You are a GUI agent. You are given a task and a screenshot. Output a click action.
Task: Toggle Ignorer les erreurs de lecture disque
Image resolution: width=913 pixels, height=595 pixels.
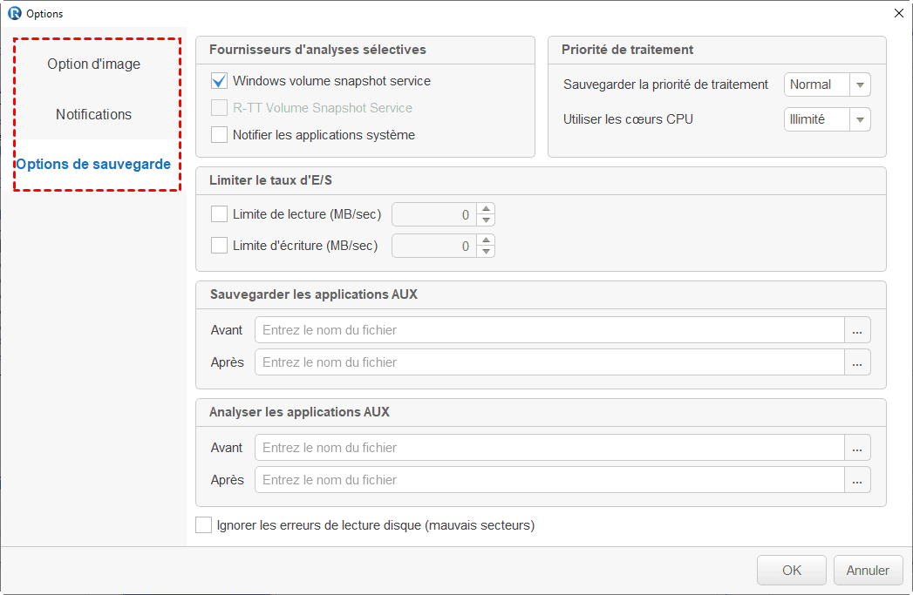[x=204, y=525]
